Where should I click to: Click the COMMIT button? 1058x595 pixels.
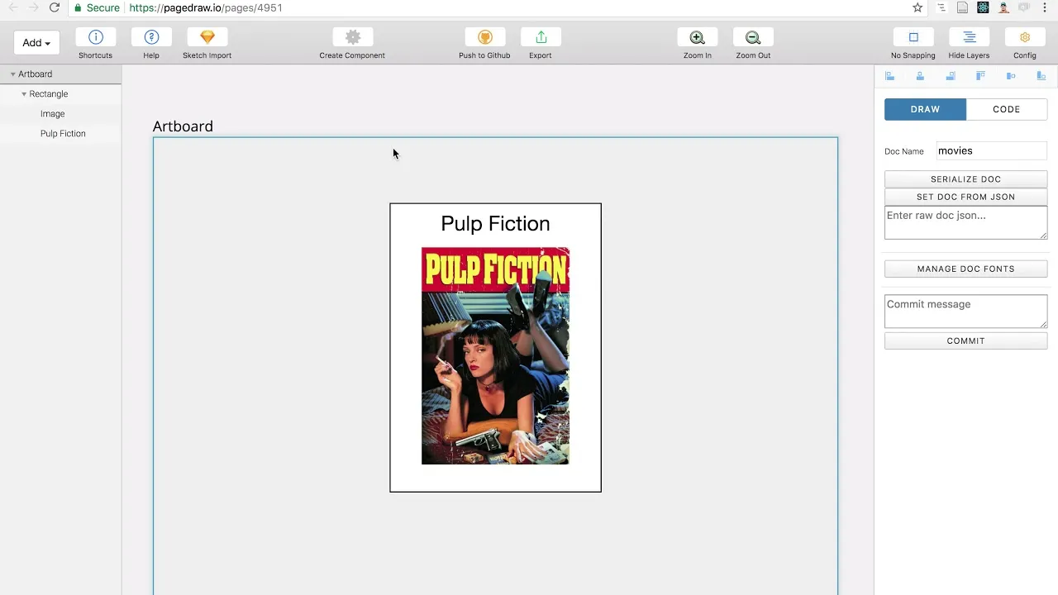(x=965, y=340)
